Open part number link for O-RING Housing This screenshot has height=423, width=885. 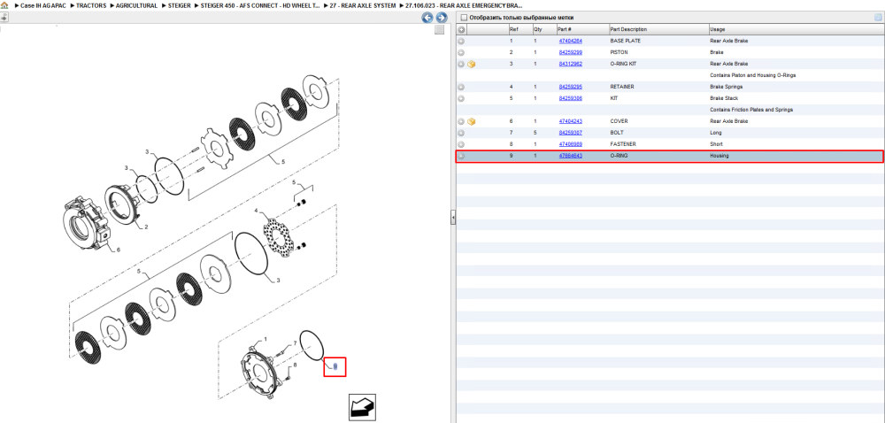tap(570, 156)
